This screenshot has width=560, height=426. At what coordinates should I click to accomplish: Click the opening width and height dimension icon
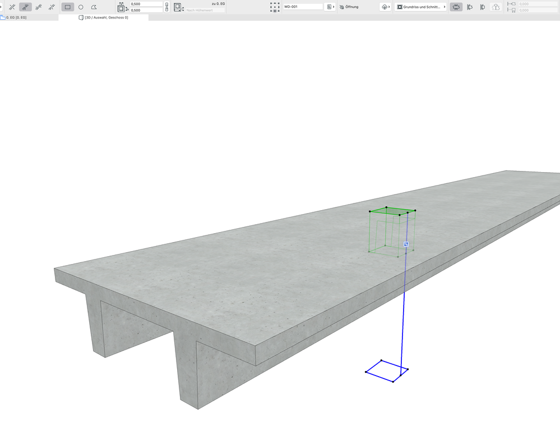[122, 7]
